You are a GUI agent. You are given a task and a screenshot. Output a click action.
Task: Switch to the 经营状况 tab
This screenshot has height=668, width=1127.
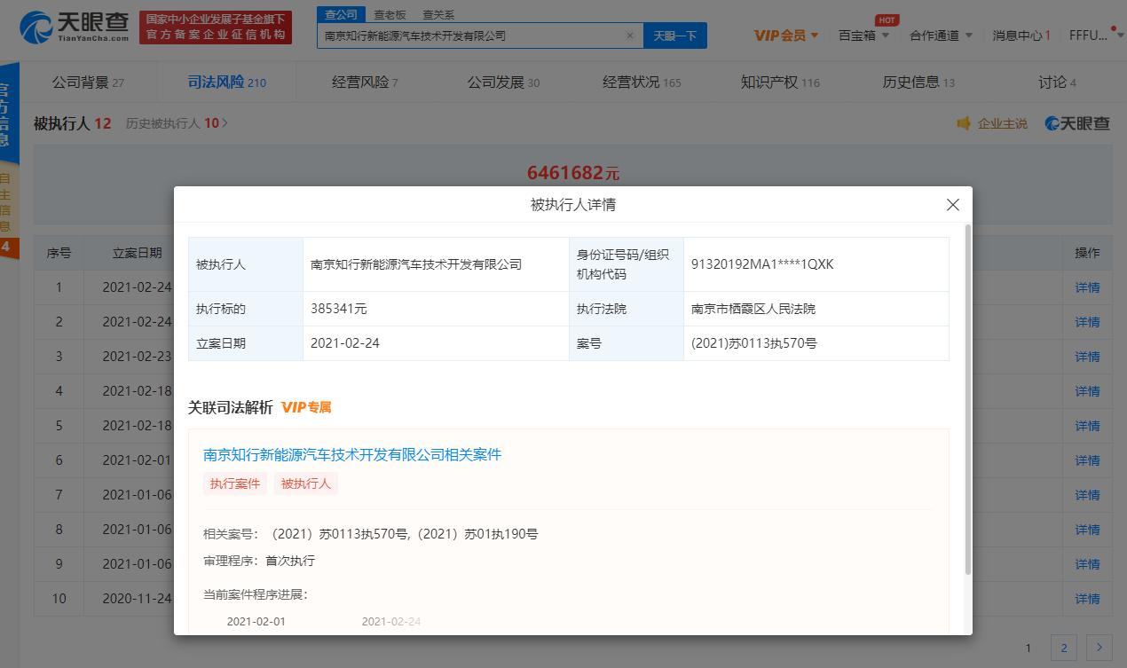(x=642, y=83)
